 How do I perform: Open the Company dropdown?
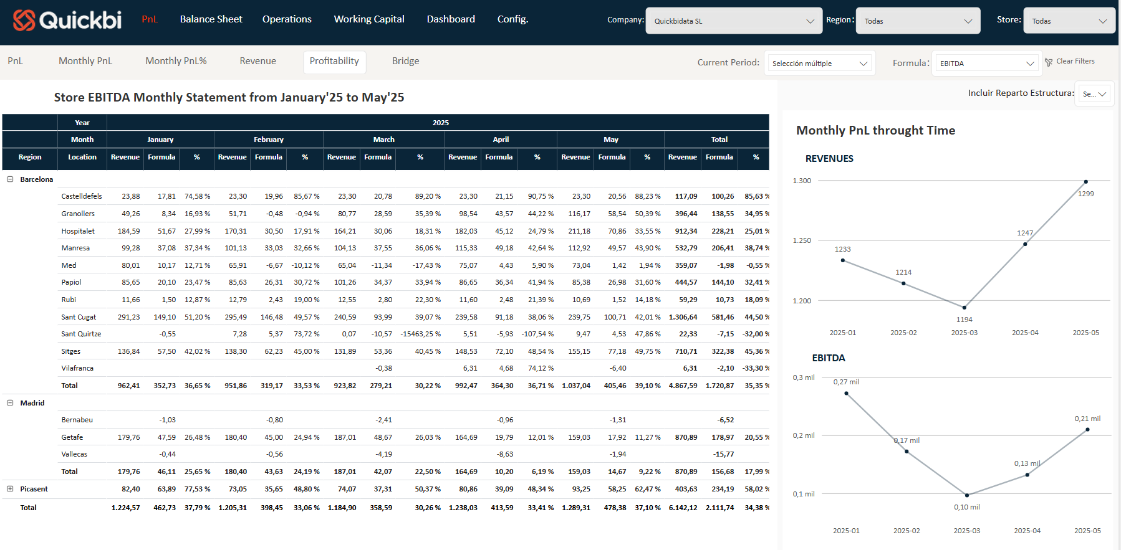point(733,21)
